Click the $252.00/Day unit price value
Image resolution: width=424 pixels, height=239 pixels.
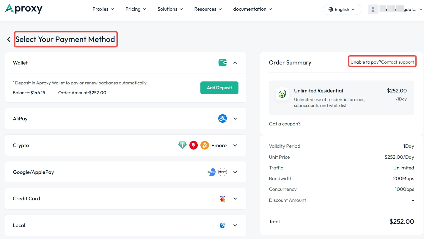click(399, 157)
